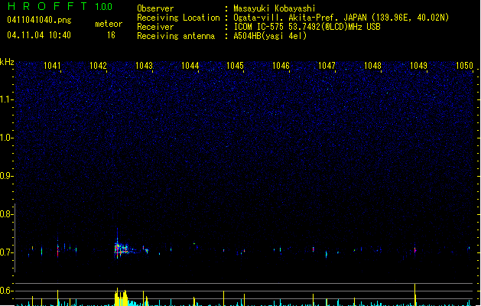
Task: Click the wide yellow intensity cluster after 1042
Action: point(121,297)
